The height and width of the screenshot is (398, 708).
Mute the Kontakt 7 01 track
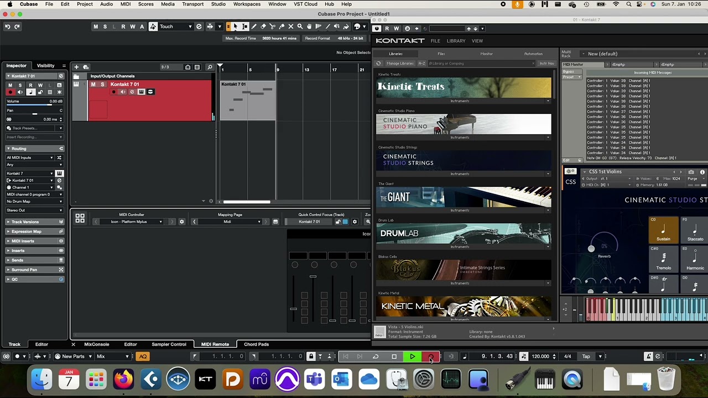[93, 85]
